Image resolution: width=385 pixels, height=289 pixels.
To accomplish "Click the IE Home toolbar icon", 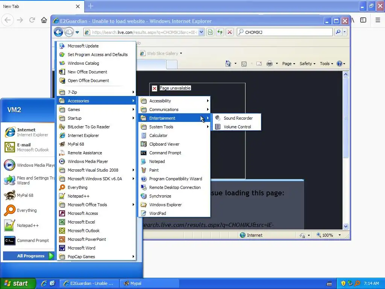I will coord(228,64).
